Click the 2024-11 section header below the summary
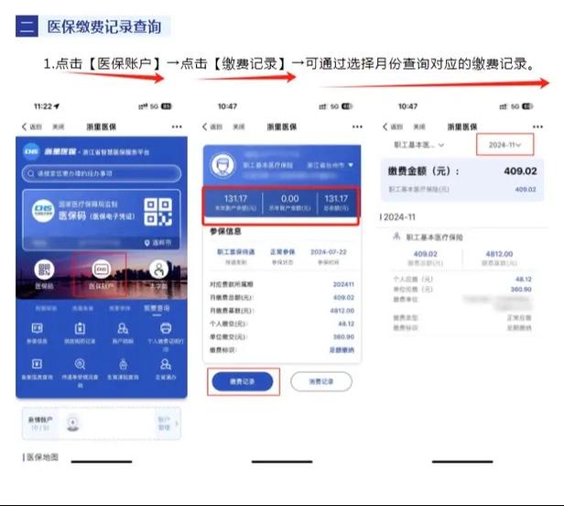564x506 pixels. pyautogui.click(x=397, y=217)
